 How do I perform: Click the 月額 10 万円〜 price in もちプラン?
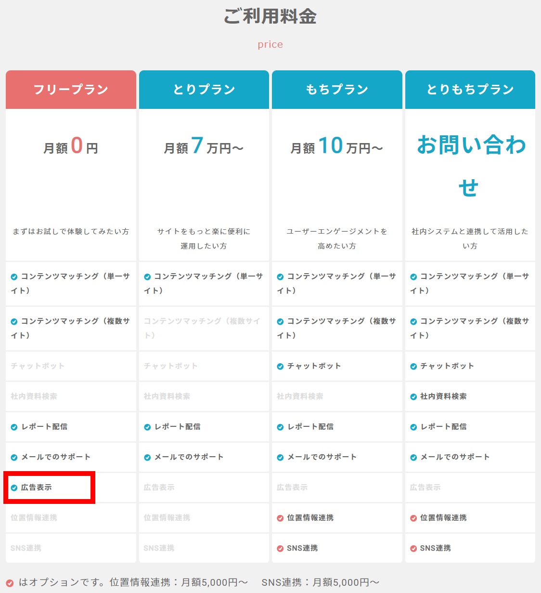[x=336, y=146]
